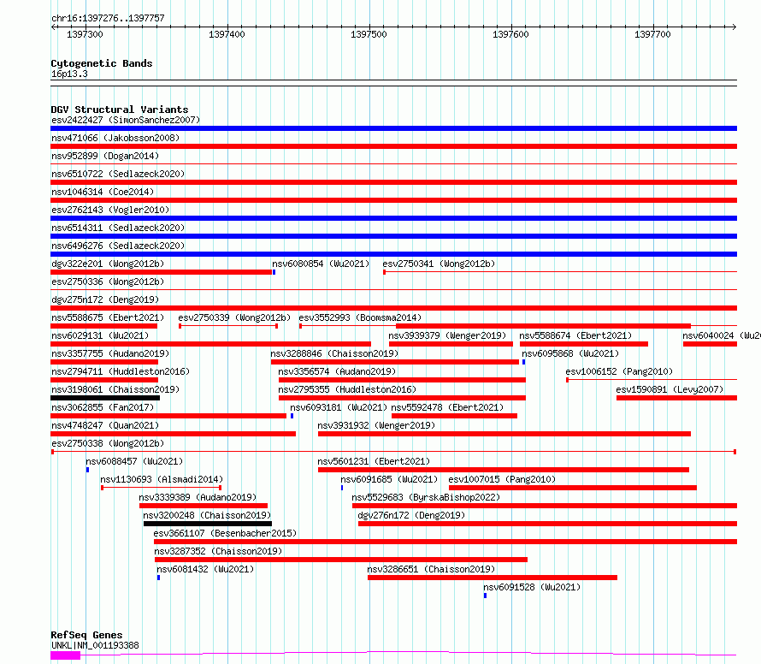The image size is (761, 664).
Task: Click nsv6514311 (Sedlazeck2020) label
Action: pyautogui.click(x=118, y=228)
